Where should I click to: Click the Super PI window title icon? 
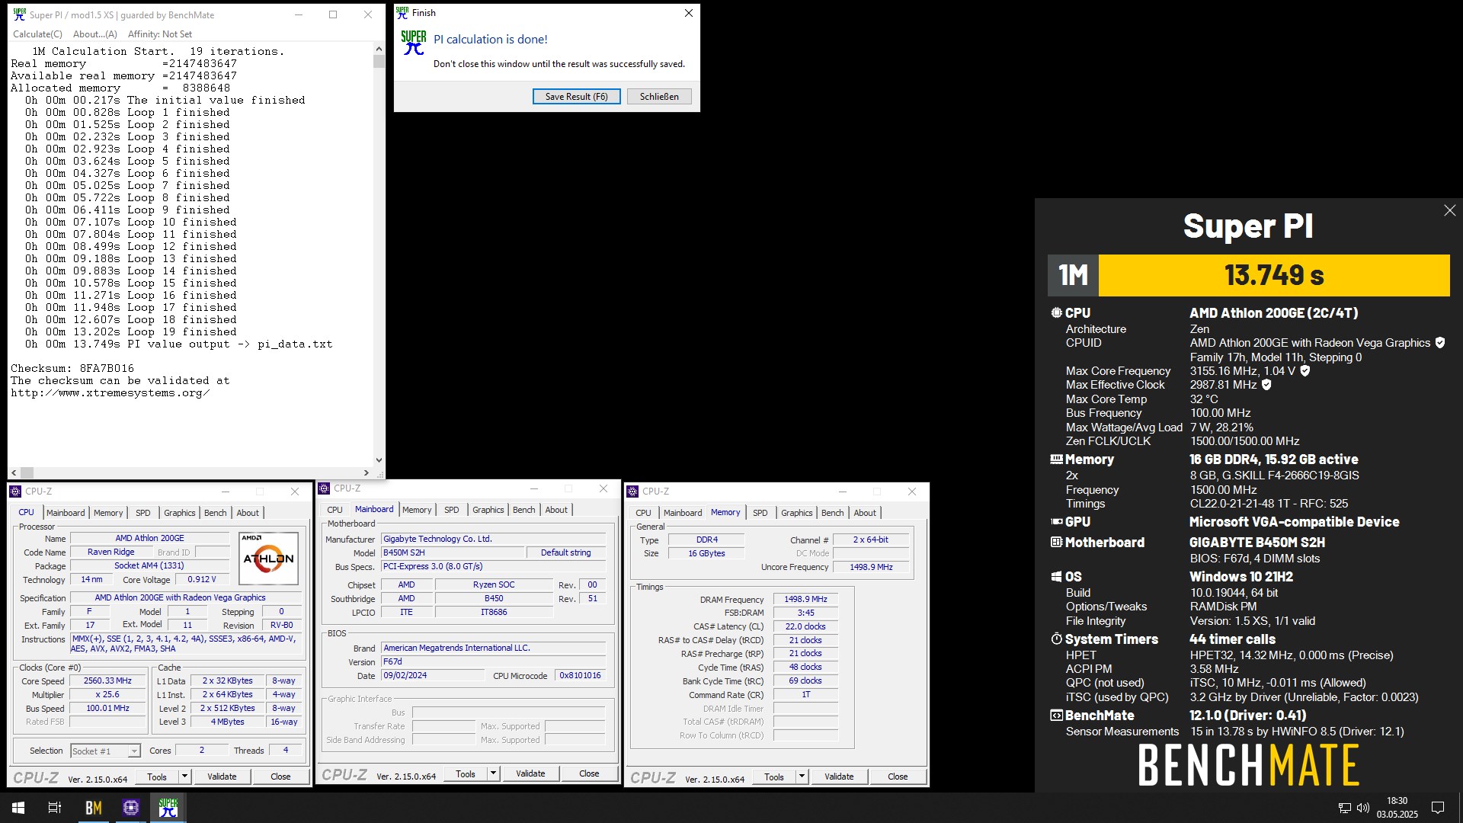pyautogui.click(x=20, y=14)
